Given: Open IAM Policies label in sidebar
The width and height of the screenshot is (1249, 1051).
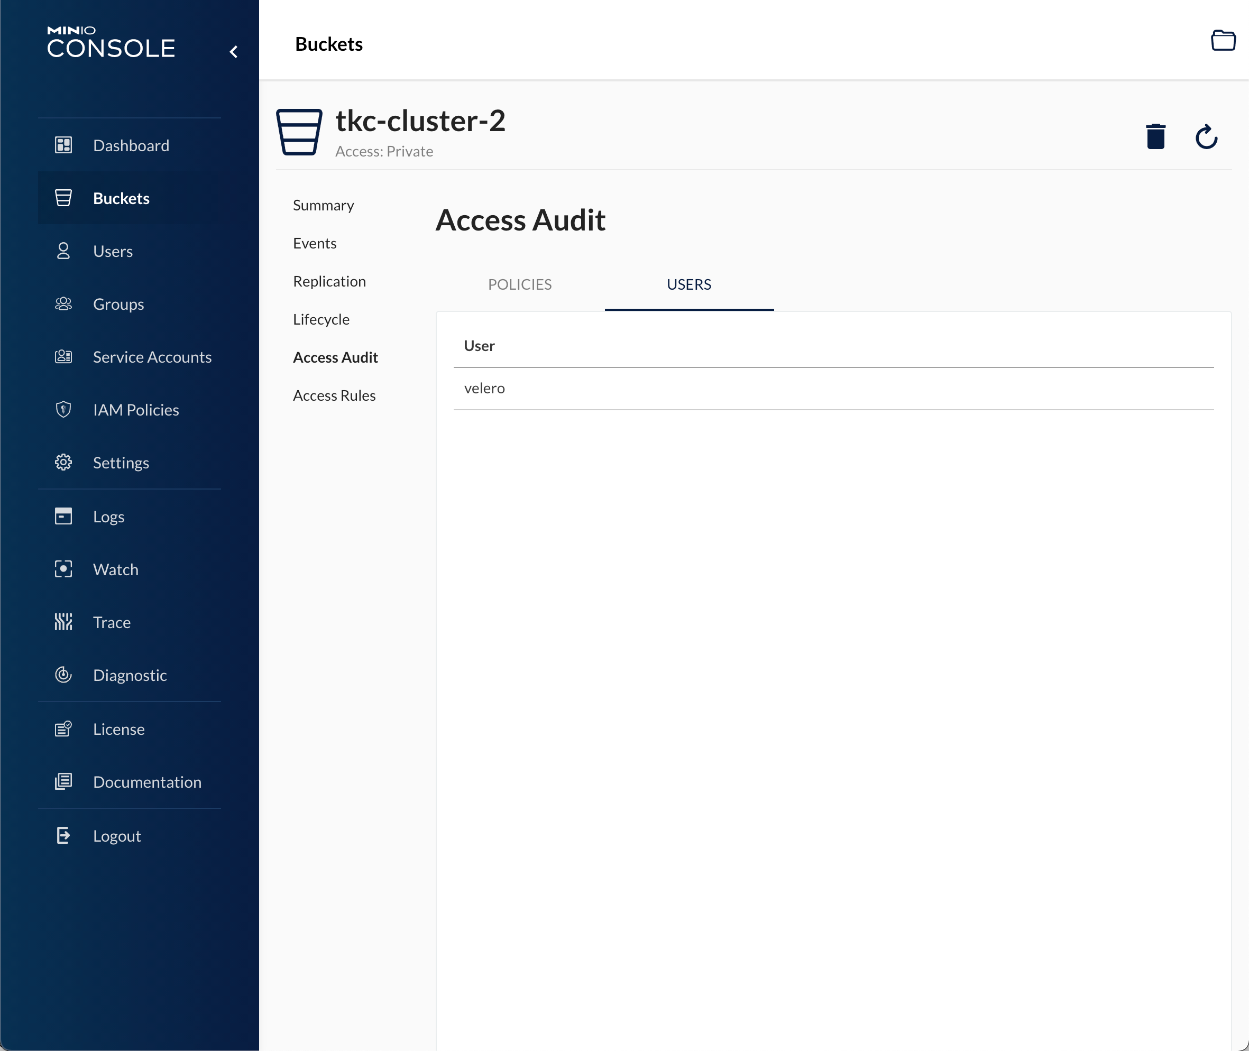Looking at the screenshot, I should coord(136,410).
